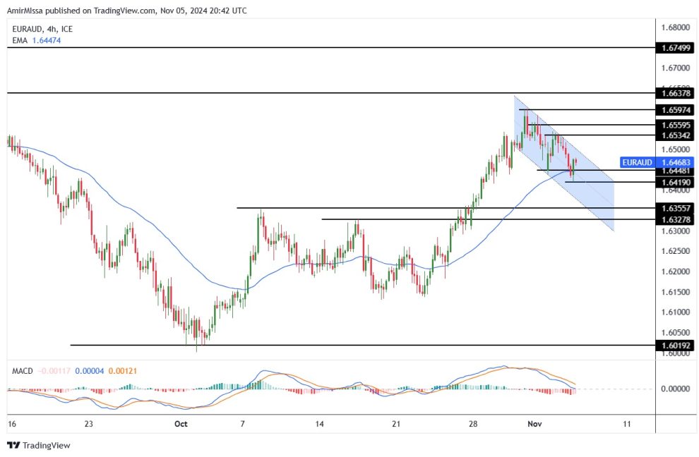Click the 21 date on time axis
Viewport: 699px width, 457px height.
(396, 424)
